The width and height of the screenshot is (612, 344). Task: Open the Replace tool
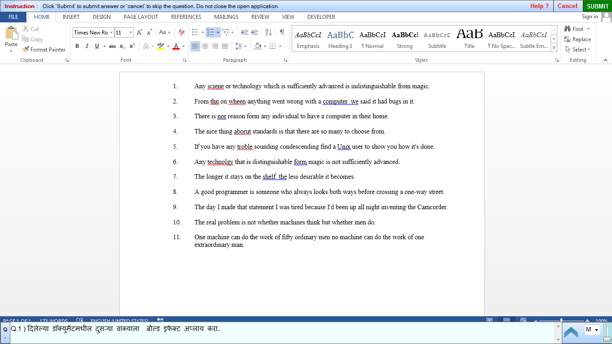click(578, 39)
